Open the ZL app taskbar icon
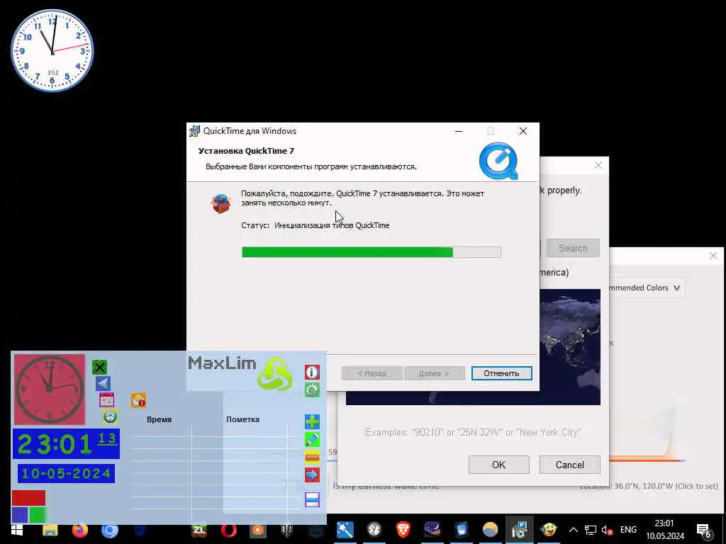 click(x=199, y=530)
